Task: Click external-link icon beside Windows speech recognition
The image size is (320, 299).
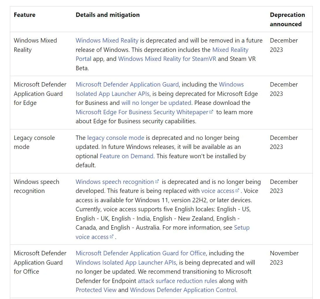Action: (157, 181)
